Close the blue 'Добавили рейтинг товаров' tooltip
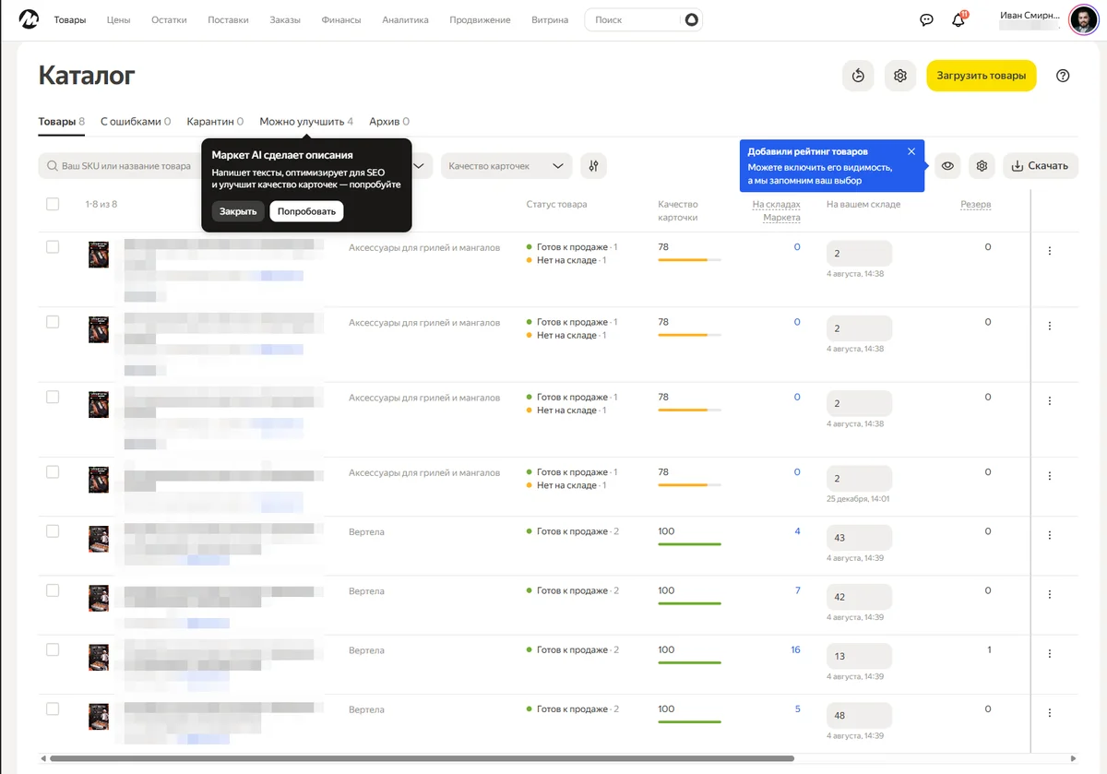1107x774 pixels. click(911, 151)
